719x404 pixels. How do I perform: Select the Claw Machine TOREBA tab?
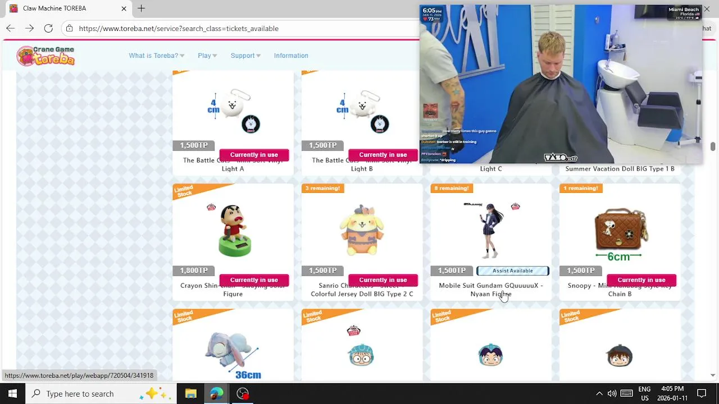coord(67,8)
